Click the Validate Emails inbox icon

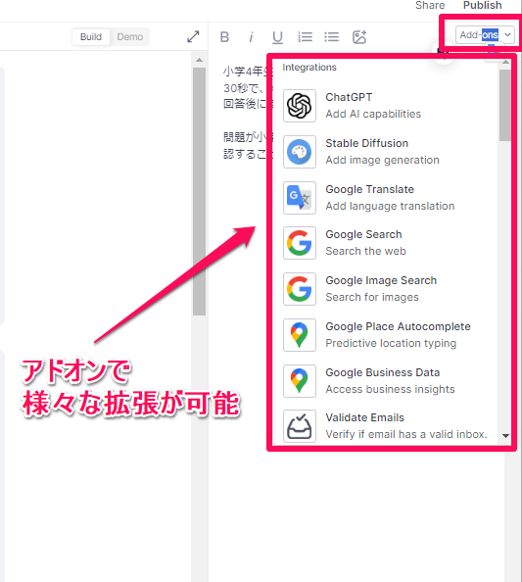(300, 426)
